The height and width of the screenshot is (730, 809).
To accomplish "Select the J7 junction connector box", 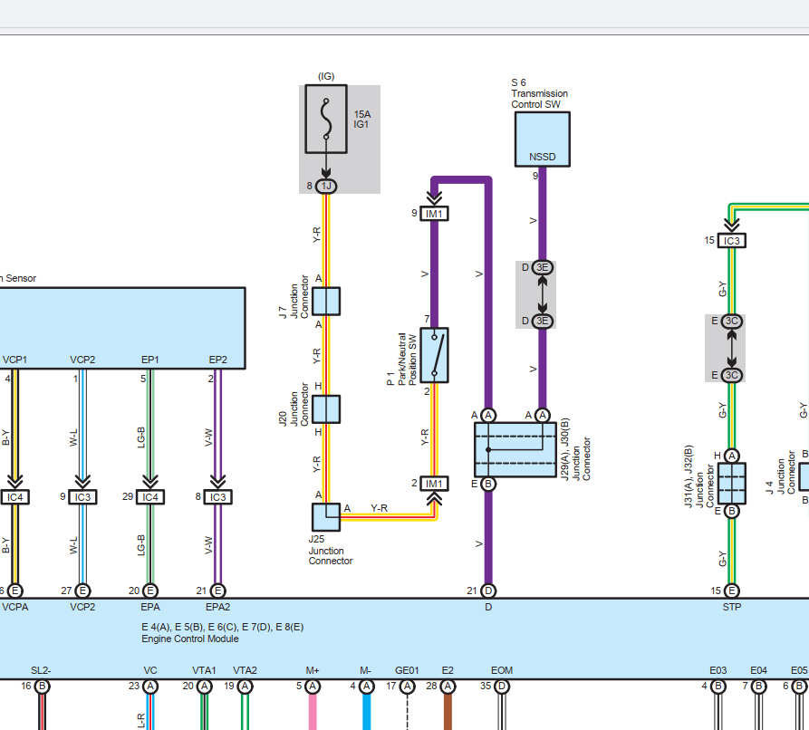I will (326, 302).
